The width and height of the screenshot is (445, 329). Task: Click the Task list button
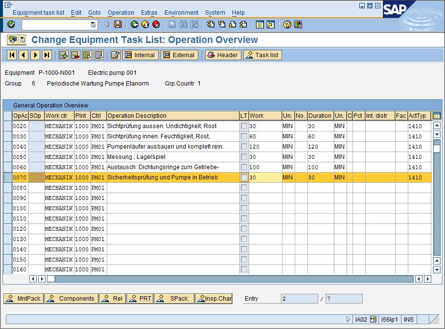click(262, 55)
